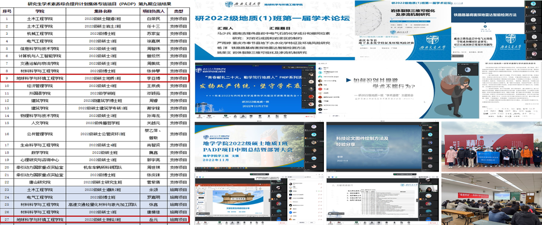542x225 pixels.
Task: Open arrow menu beside camera icon in PowerPoint-sharing meeting
Action: pos(209,223)
